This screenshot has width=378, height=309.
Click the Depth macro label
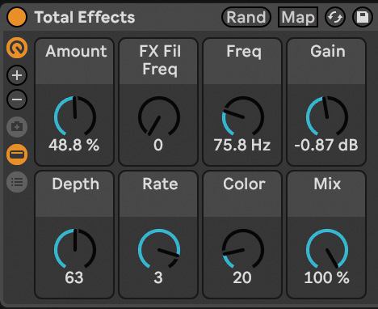(76, 184)
